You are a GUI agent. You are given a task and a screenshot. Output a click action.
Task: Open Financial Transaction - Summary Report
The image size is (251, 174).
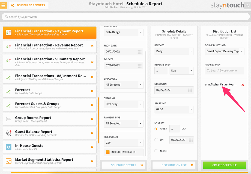click(50, 62)
